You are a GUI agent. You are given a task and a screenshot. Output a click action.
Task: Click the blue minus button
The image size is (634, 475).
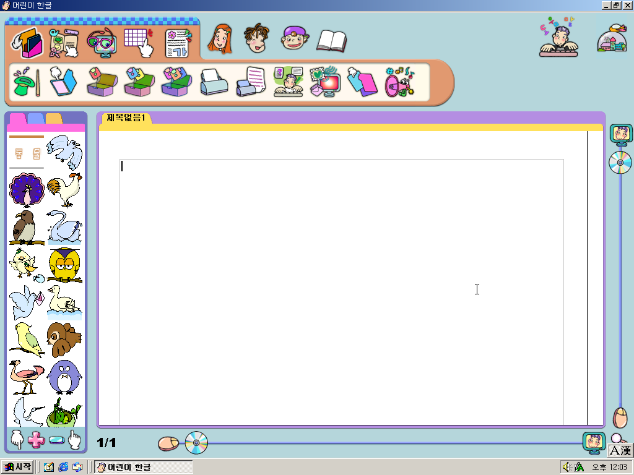click(56, 440)
